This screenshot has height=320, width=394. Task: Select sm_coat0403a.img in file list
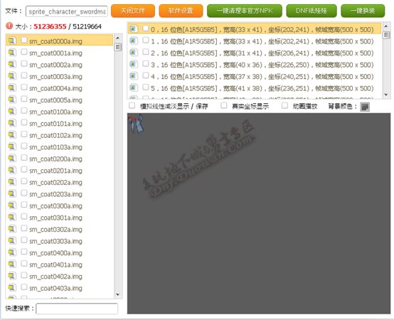60,288
